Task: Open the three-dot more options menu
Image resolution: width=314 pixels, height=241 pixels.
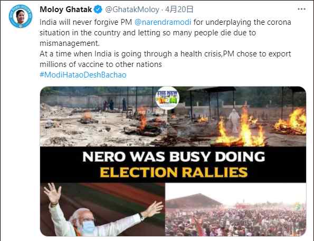Action: 301,9
